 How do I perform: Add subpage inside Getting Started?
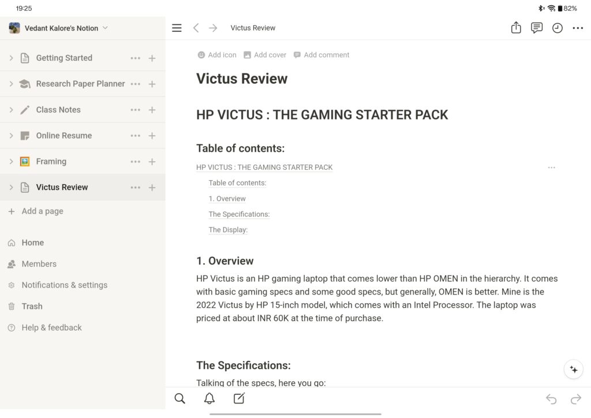coord(152,58)
